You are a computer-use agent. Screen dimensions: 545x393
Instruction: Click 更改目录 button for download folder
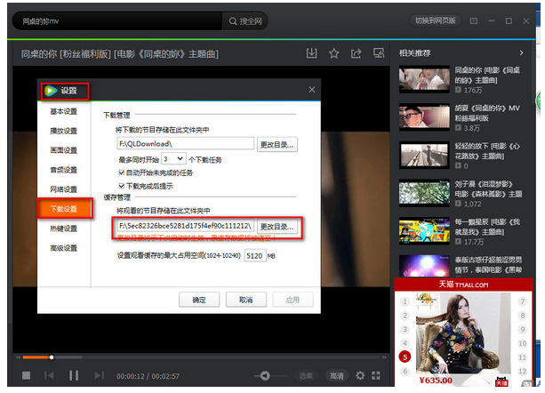[x=277, y=145]
